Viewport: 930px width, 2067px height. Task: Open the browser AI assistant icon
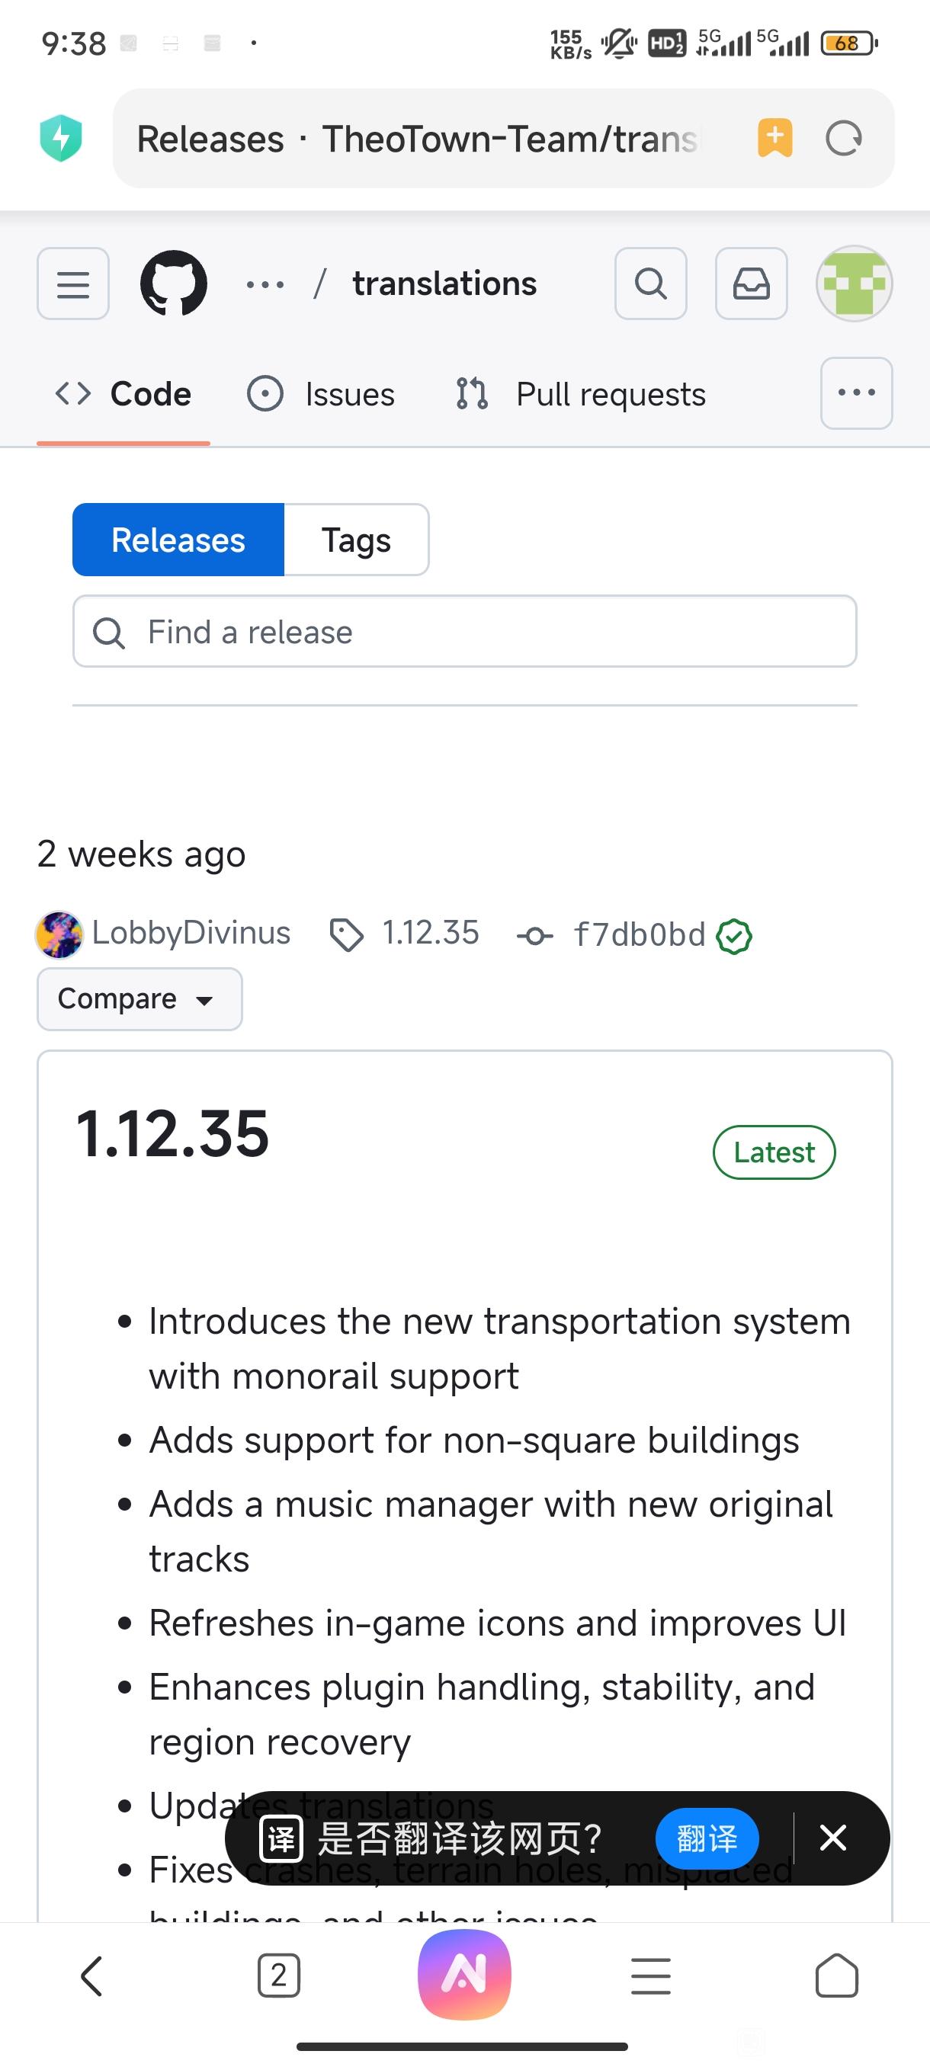click(x=464, y=1975)
